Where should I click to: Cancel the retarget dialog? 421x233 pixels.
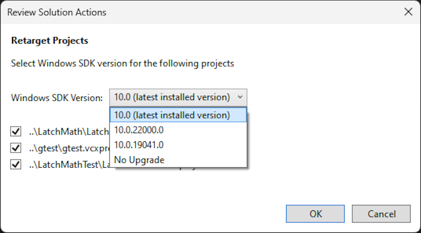pos(381,214)
